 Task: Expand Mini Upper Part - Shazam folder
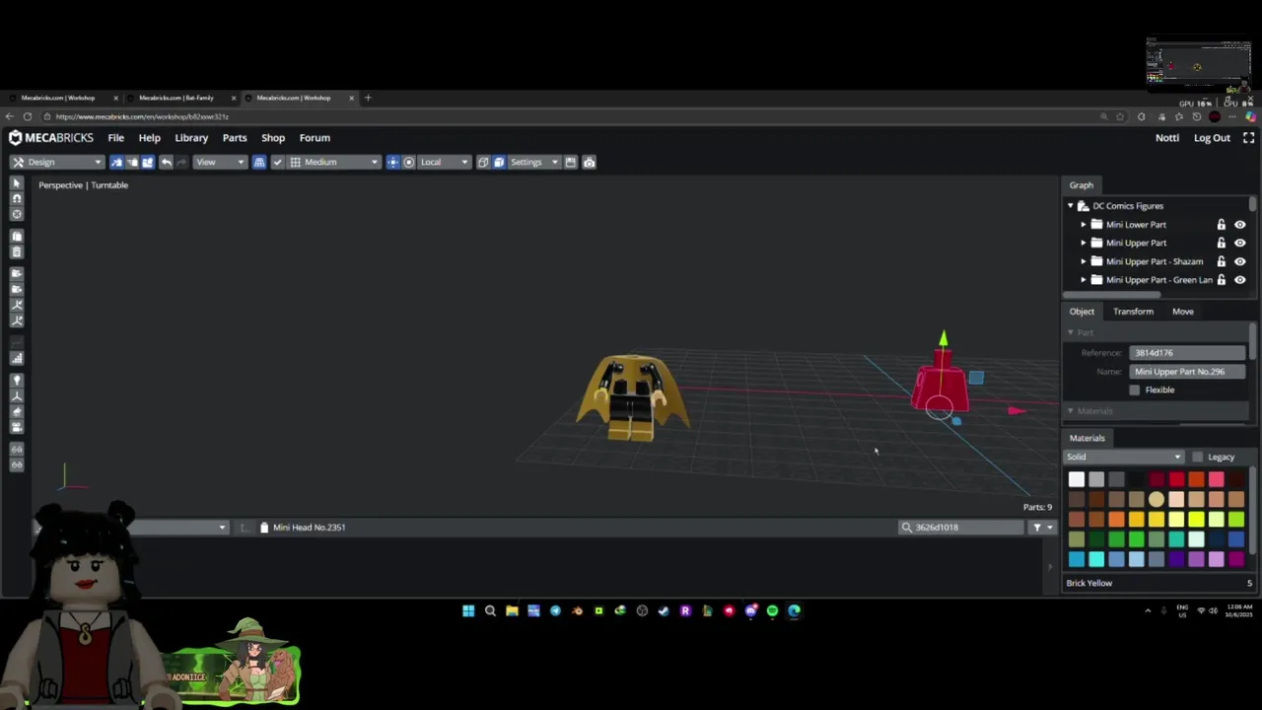click(1083, 261)
